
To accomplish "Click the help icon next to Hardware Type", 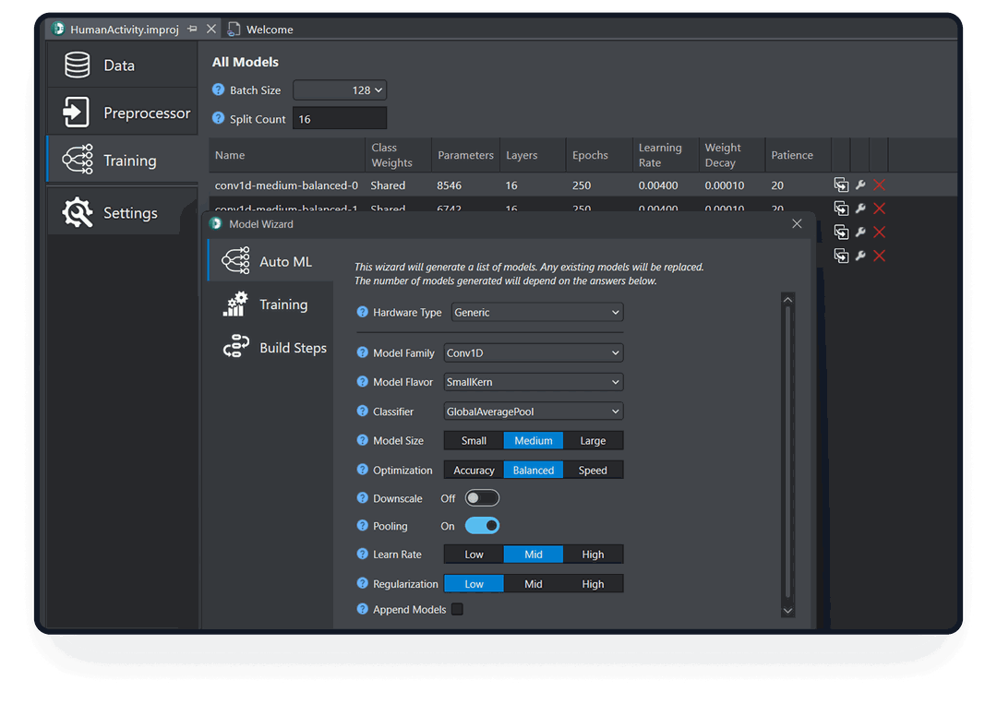I will pyautogui.click(x=363, y=313).
